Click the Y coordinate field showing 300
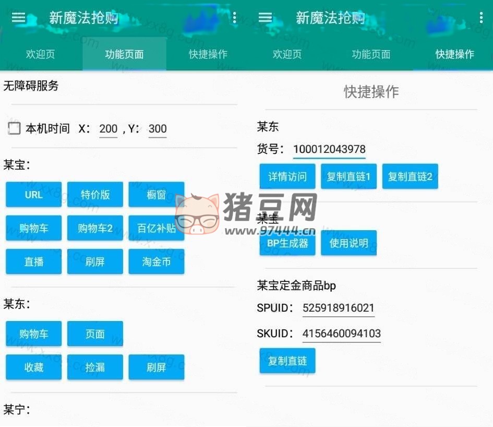 (x=158, y=129)
